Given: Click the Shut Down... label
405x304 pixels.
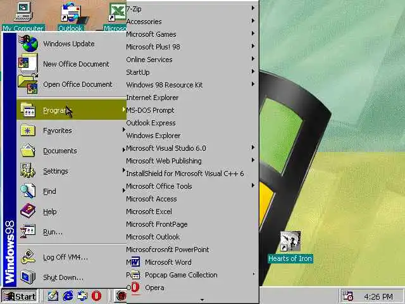Looking at the screenshot, I should (x=63, y=277).
